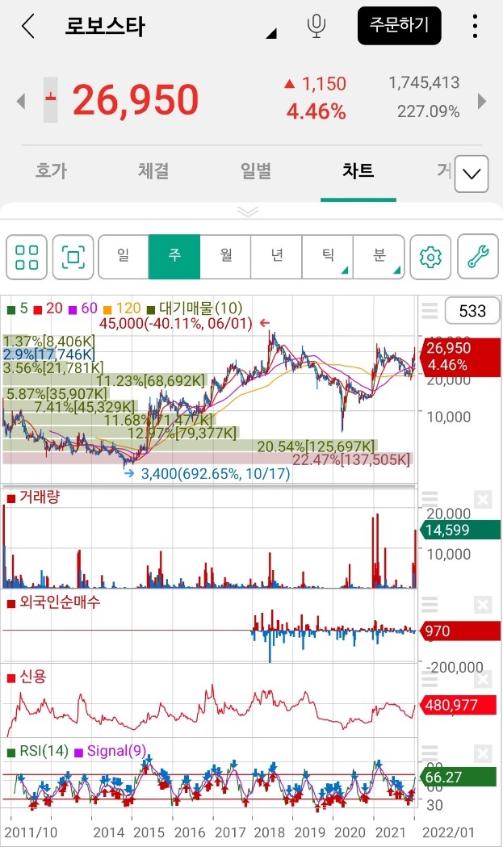Close the RSI indicator panel

(483, 753)
